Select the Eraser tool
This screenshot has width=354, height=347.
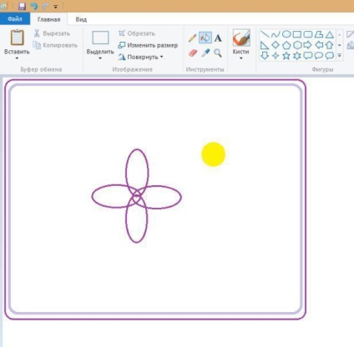tap(193, 53)
